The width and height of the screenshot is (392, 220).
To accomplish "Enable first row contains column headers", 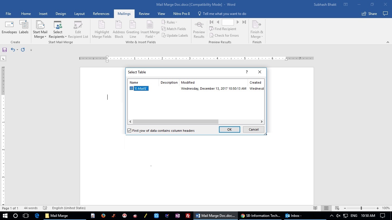I will click(x=129, y=130).
